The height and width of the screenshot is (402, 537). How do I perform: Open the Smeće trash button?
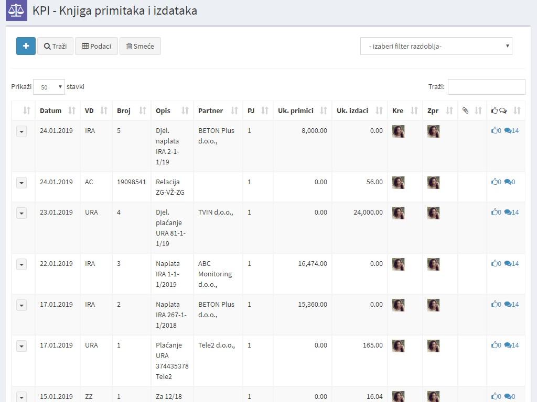140,46
